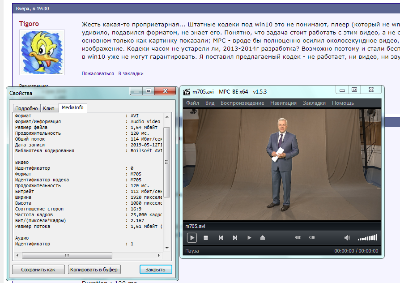
Task: Click the eject/open file icon
Action: coord(263,238)
